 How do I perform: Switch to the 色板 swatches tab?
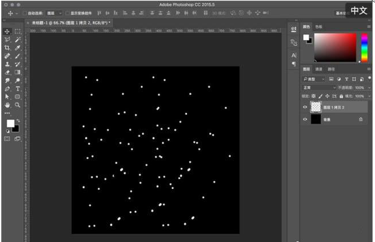pos(318,26)
